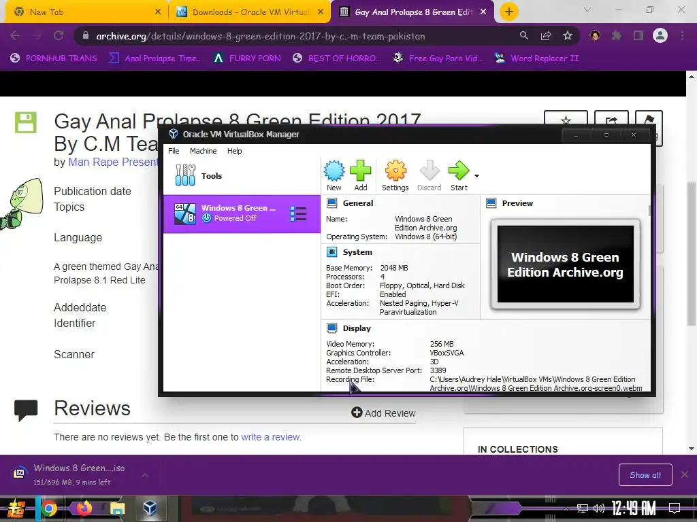Viewport: 697px width, 522px height.
Task: Click the Discard arrow icon
Action: [x=429, y=176]
